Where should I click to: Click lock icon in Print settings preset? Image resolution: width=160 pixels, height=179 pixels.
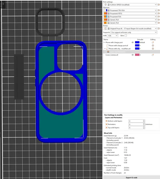[109, 5]
